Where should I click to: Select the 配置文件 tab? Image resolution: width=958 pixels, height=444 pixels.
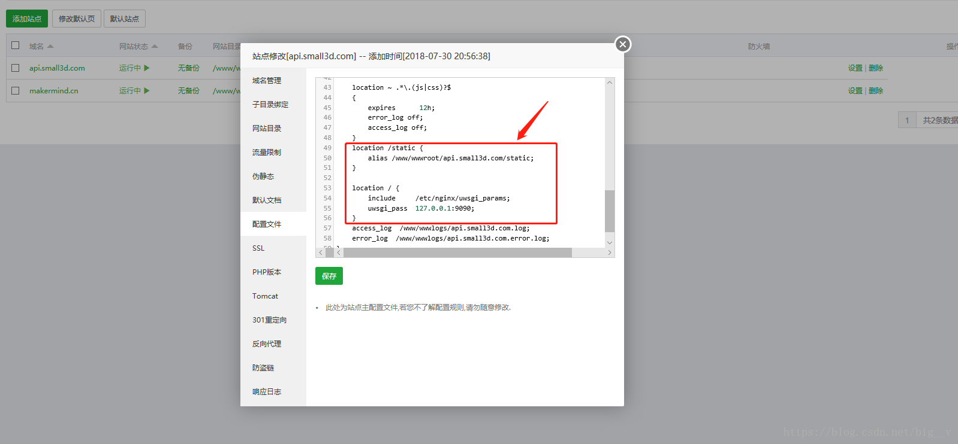[273, 224]
